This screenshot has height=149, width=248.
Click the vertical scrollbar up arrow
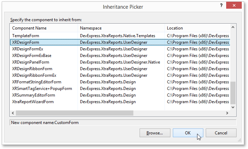[233, 27]
